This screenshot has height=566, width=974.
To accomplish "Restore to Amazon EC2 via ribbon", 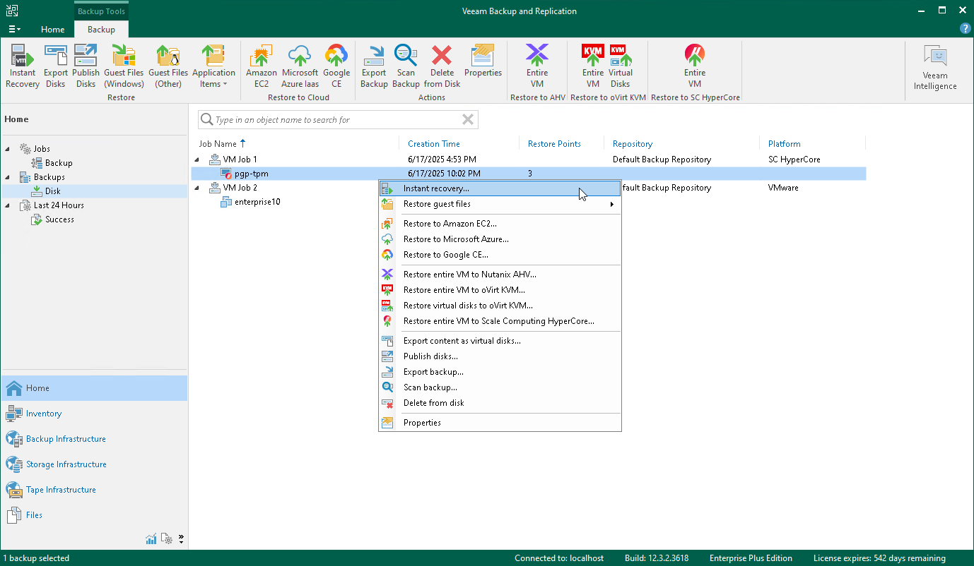I will pos(262,66).
